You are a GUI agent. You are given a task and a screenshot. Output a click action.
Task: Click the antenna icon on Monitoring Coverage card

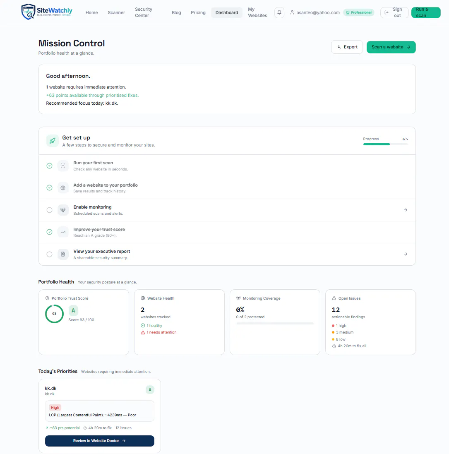pyautogui.click(x=238, y=298)
